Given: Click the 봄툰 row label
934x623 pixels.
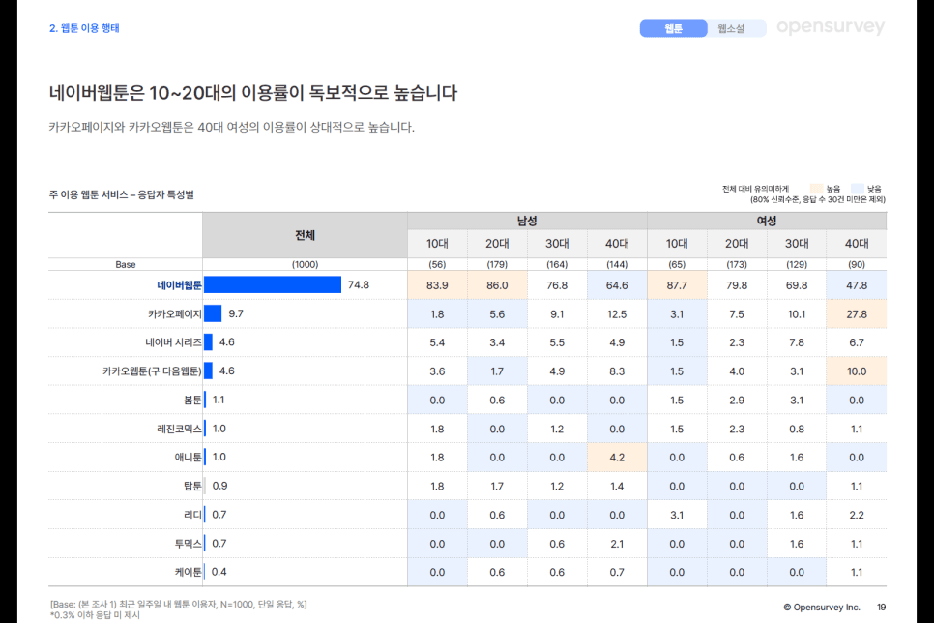Looking at the screenshot, I should click(192, 400).
